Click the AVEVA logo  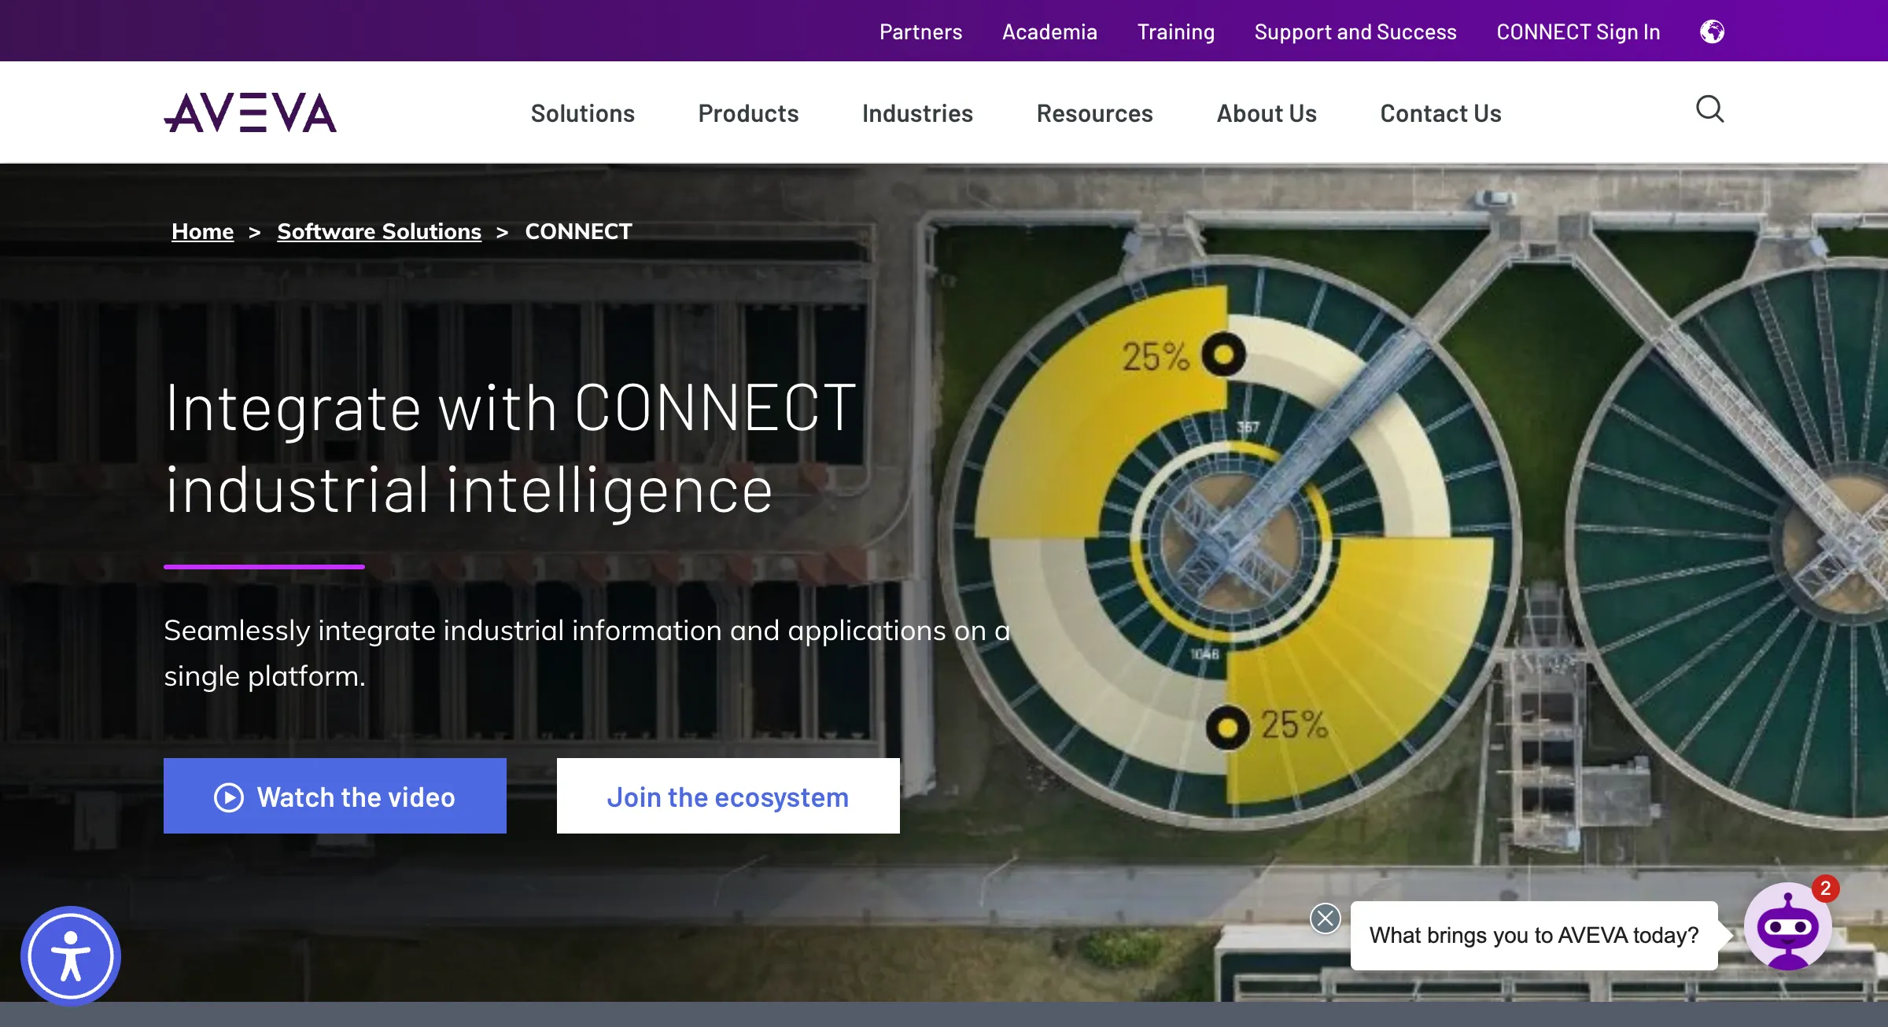[x=250, y=112]
